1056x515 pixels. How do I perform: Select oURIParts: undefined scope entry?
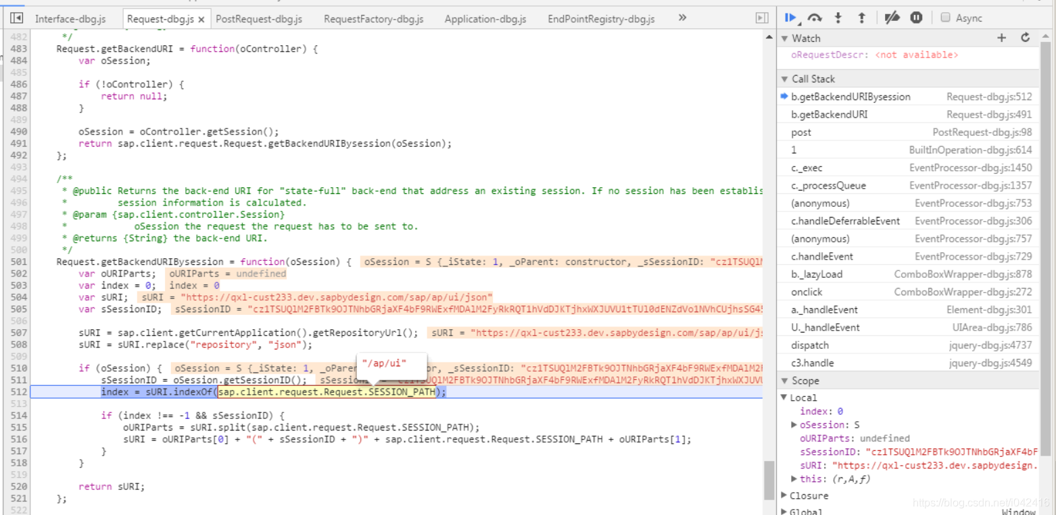(x=855, y=439)
